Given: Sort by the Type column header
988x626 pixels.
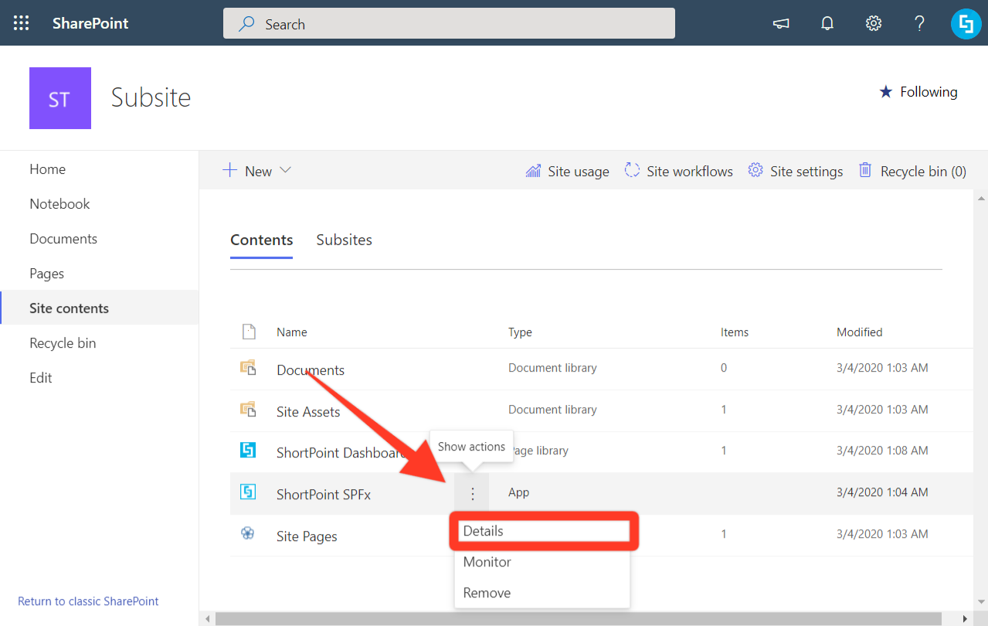Looking at the screenshot, I should click(x=520, y=332).
